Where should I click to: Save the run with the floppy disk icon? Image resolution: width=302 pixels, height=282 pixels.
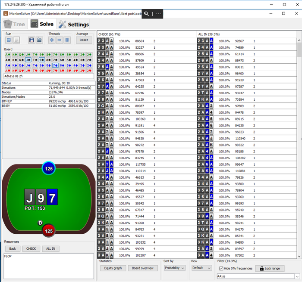[x=31, y=40]
